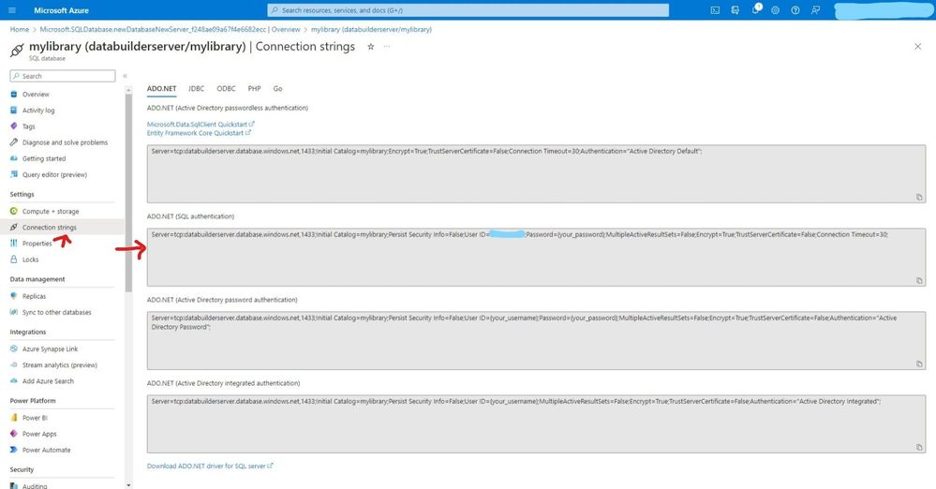Collapse the left navigation menu
The image size is (936, 489).
point(125,76)
